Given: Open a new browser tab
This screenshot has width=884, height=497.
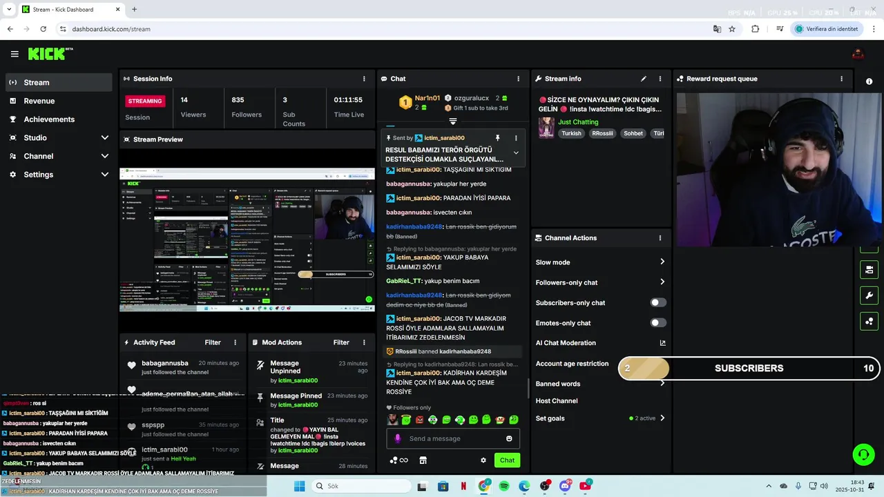Looking at the screenshot, I should tap(134, 10).
